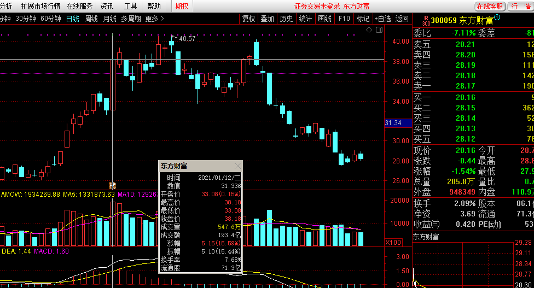The width and height of the screenshot is (534, 288).
Task: Click the 卖五 price 28.21
Action: (465, 45)
